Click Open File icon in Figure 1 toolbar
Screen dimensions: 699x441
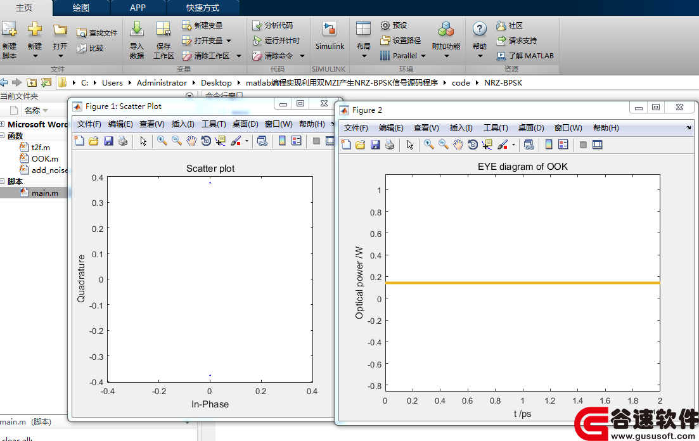(94, 141)
